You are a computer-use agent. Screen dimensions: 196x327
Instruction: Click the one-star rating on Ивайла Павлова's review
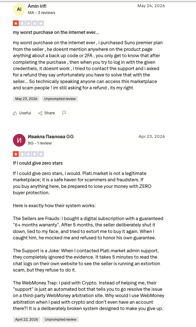tap(28, 154)
